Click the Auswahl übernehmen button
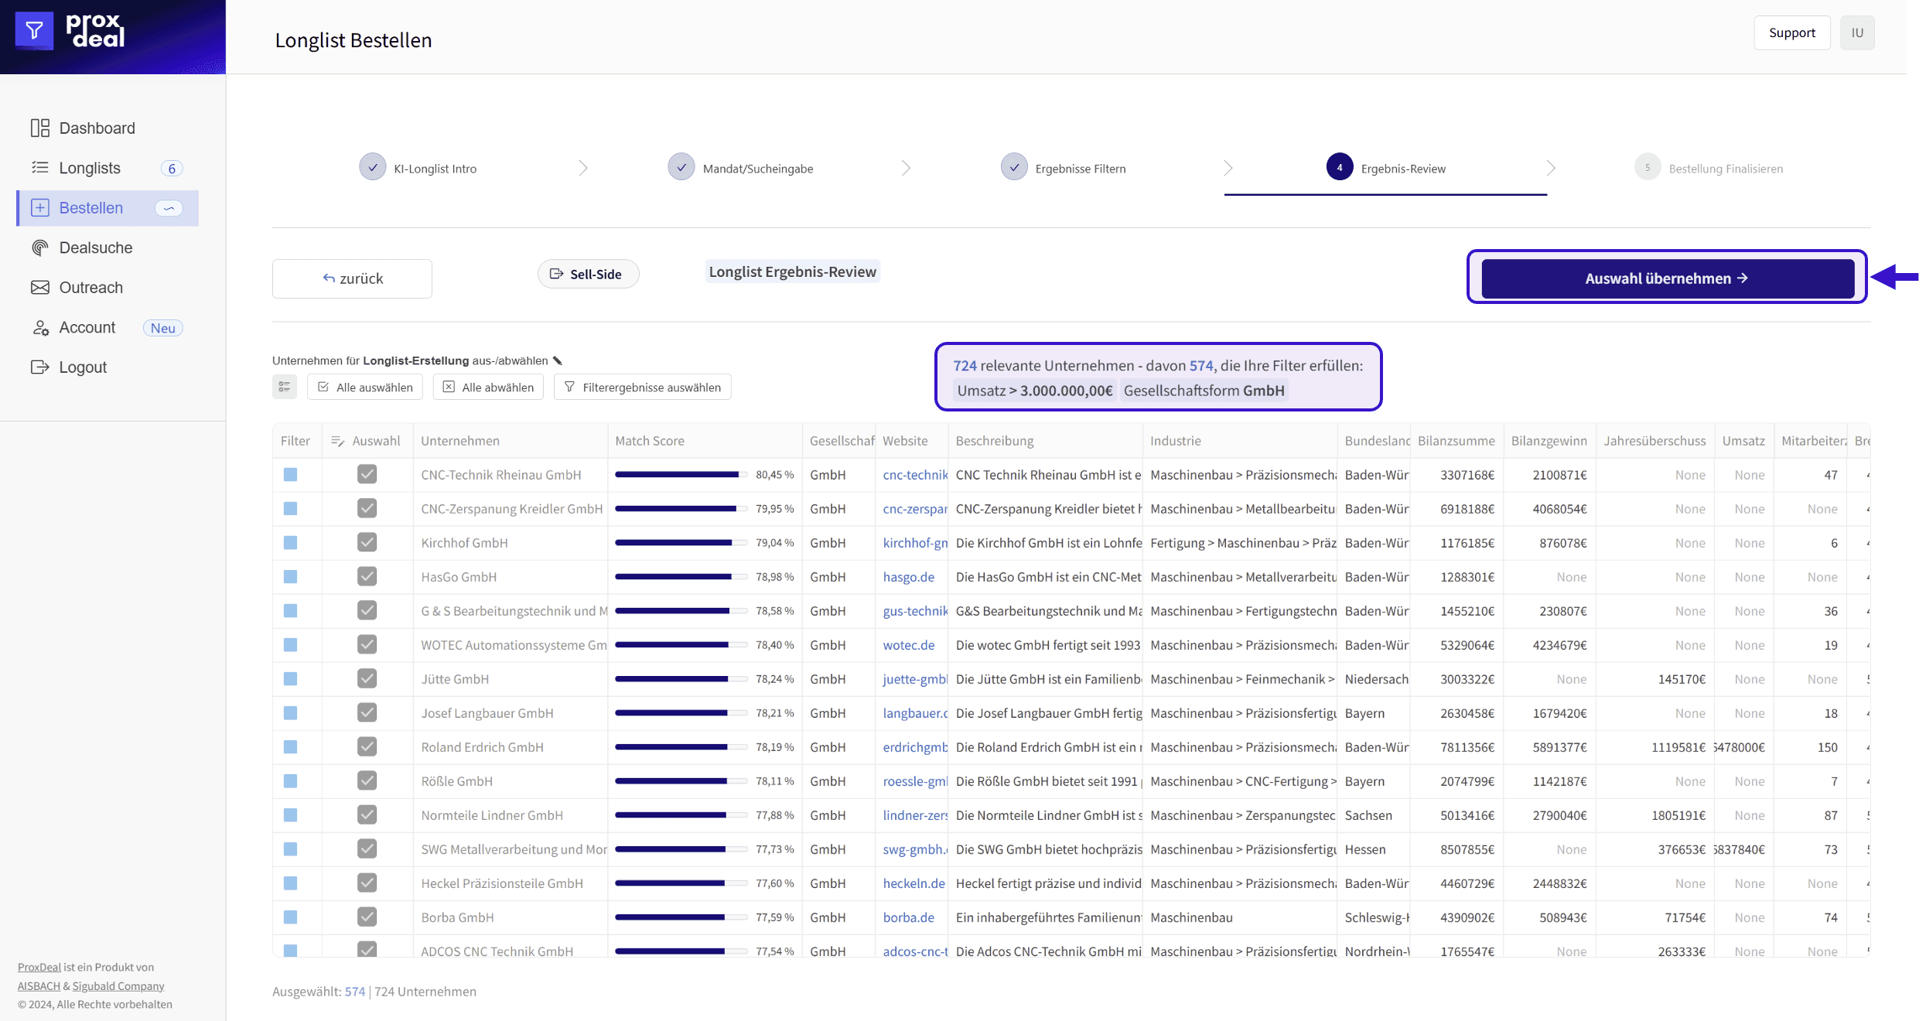 coord(1667,278)
